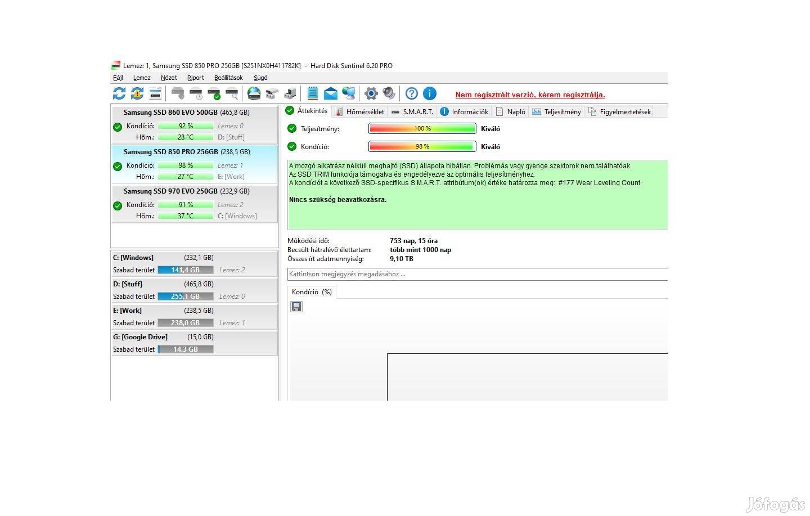The image size is (810, 516).
Task: Click the Teljesítmény 100 % gradient bar
Action: pyautogui.click(x=422, y=129)
